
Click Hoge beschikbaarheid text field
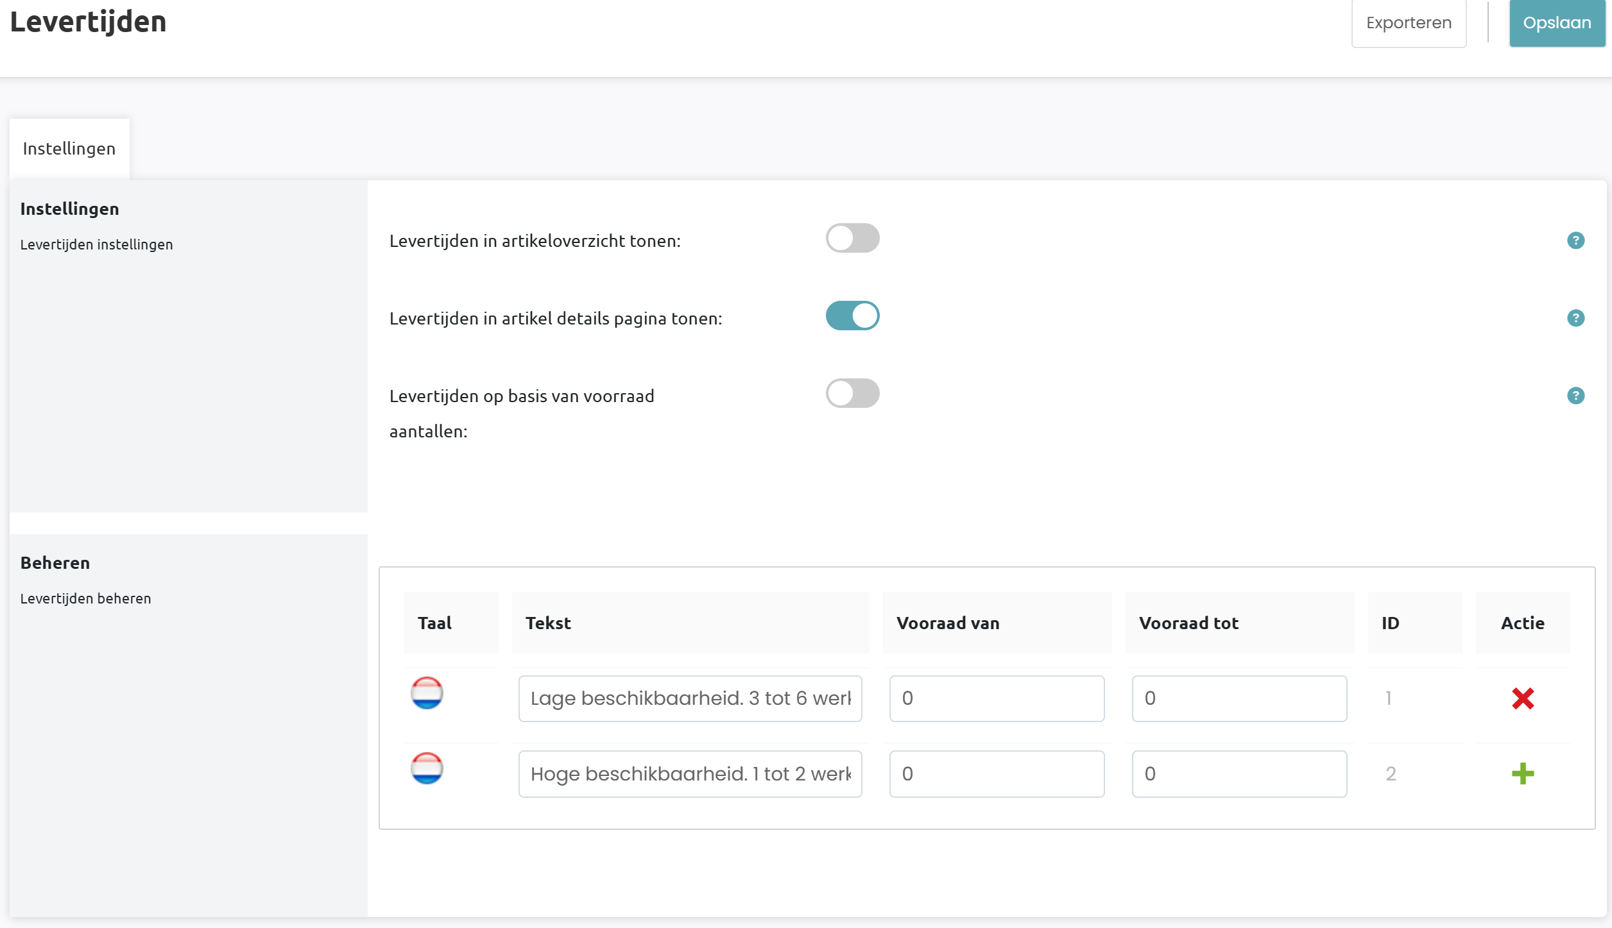click(690, 774)
